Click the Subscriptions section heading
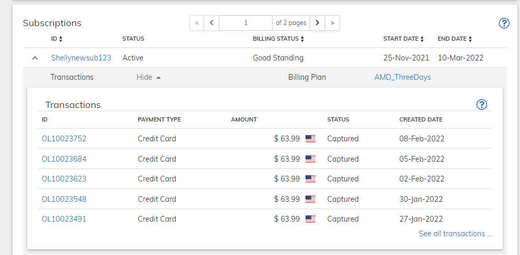 click(x=52, y=23)
